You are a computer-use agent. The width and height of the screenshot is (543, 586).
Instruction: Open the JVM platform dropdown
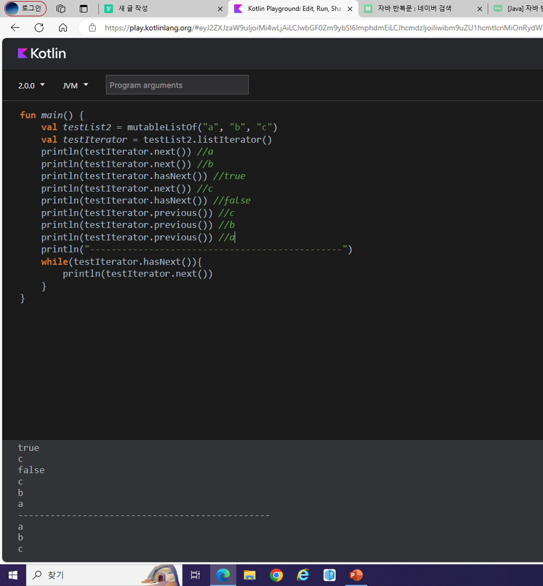point(75,84)
